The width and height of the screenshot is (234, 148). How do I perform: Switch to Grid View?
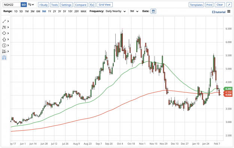click(x=104, y=5)
